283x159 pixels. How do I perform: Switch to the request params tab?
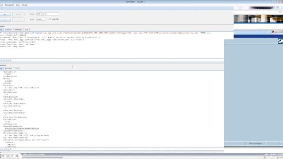(x=8, y=30)
